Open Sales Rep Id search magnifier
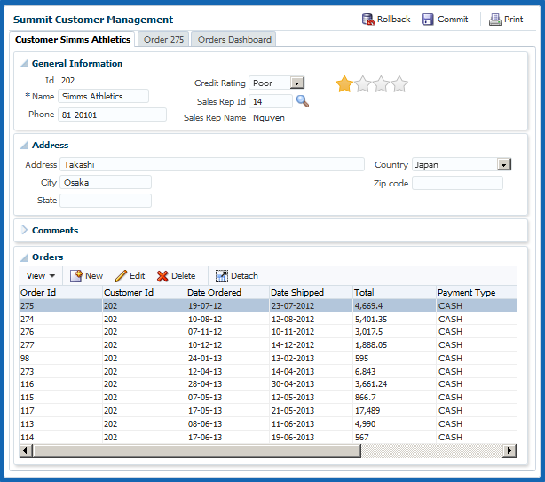This screenshot has width=545, height=482. [303, 101]
